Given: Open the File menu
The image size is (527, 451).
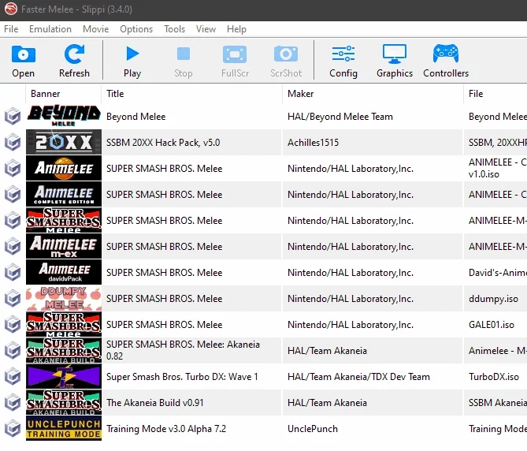Looking at the screenshot, I should pyautogui.click(x=11, y=29).
